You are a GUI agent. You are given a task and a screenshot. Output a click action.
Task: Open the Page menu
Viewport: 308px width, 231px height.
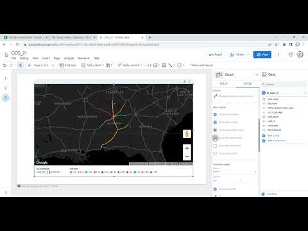click(57, 58)
